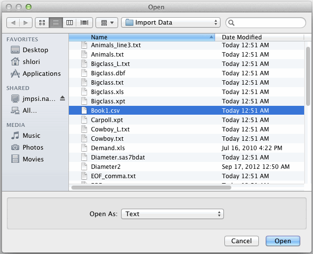Select file Bigclass.txt
Viewport: 313px width, 254px height.
click(x=187, y=83)
